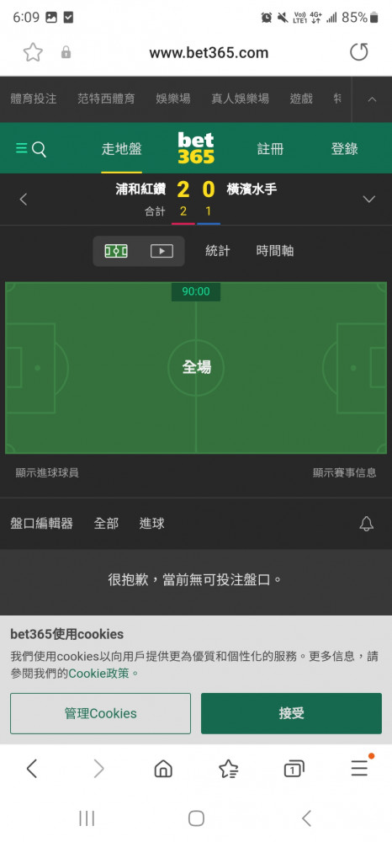Open the 統計 tab
Image resolution: width=392 pixels, height=842 pixels.
218,251
